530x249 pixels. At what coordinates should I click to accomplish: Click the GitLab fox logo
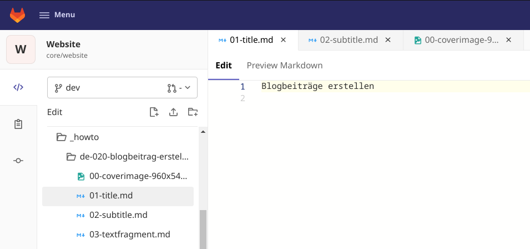(x=18, y=15)
